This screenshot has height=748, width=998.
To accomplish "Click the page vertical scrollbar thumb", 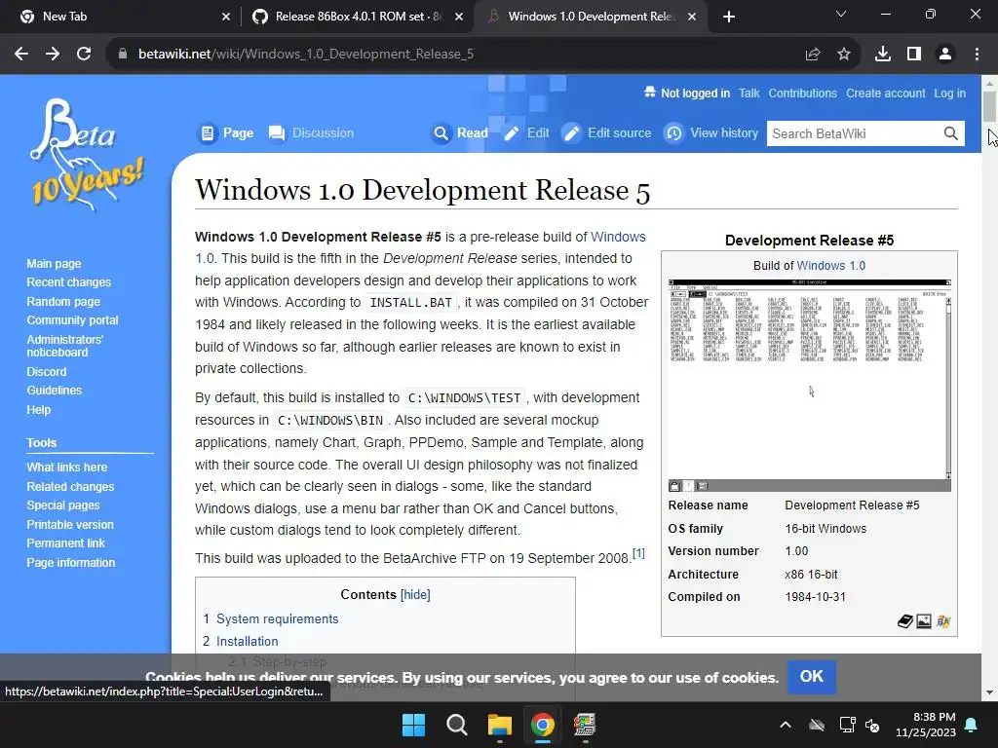I will [989, 105].
